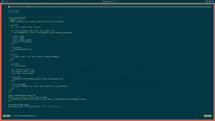215x121 pixels.
Task: Open the volume speaker icon
Action: [x=210, y=1]
